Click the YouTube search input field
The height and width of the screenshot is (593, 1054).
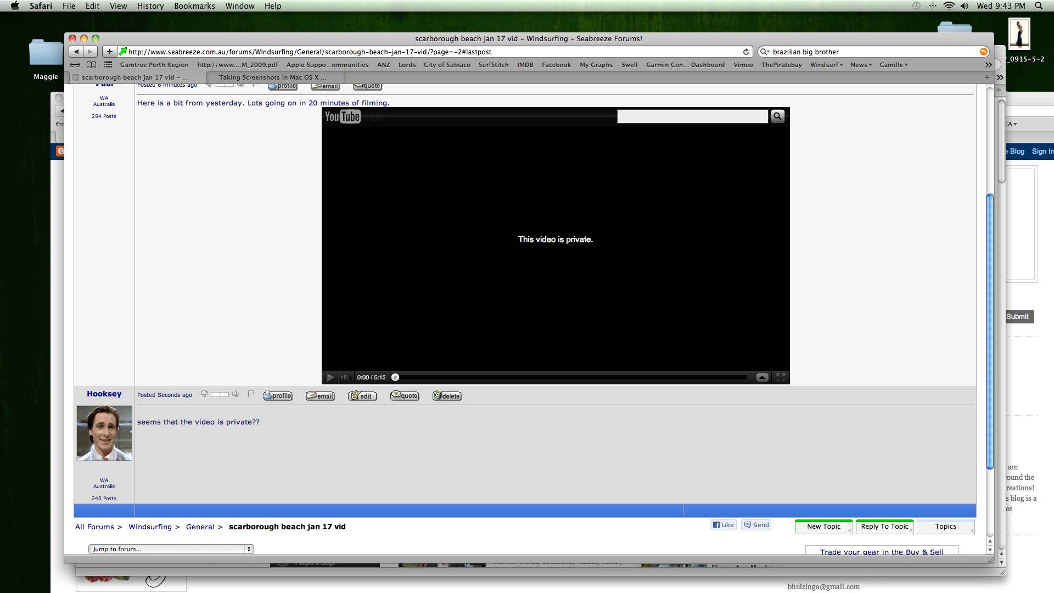click(x=692, y=116)
